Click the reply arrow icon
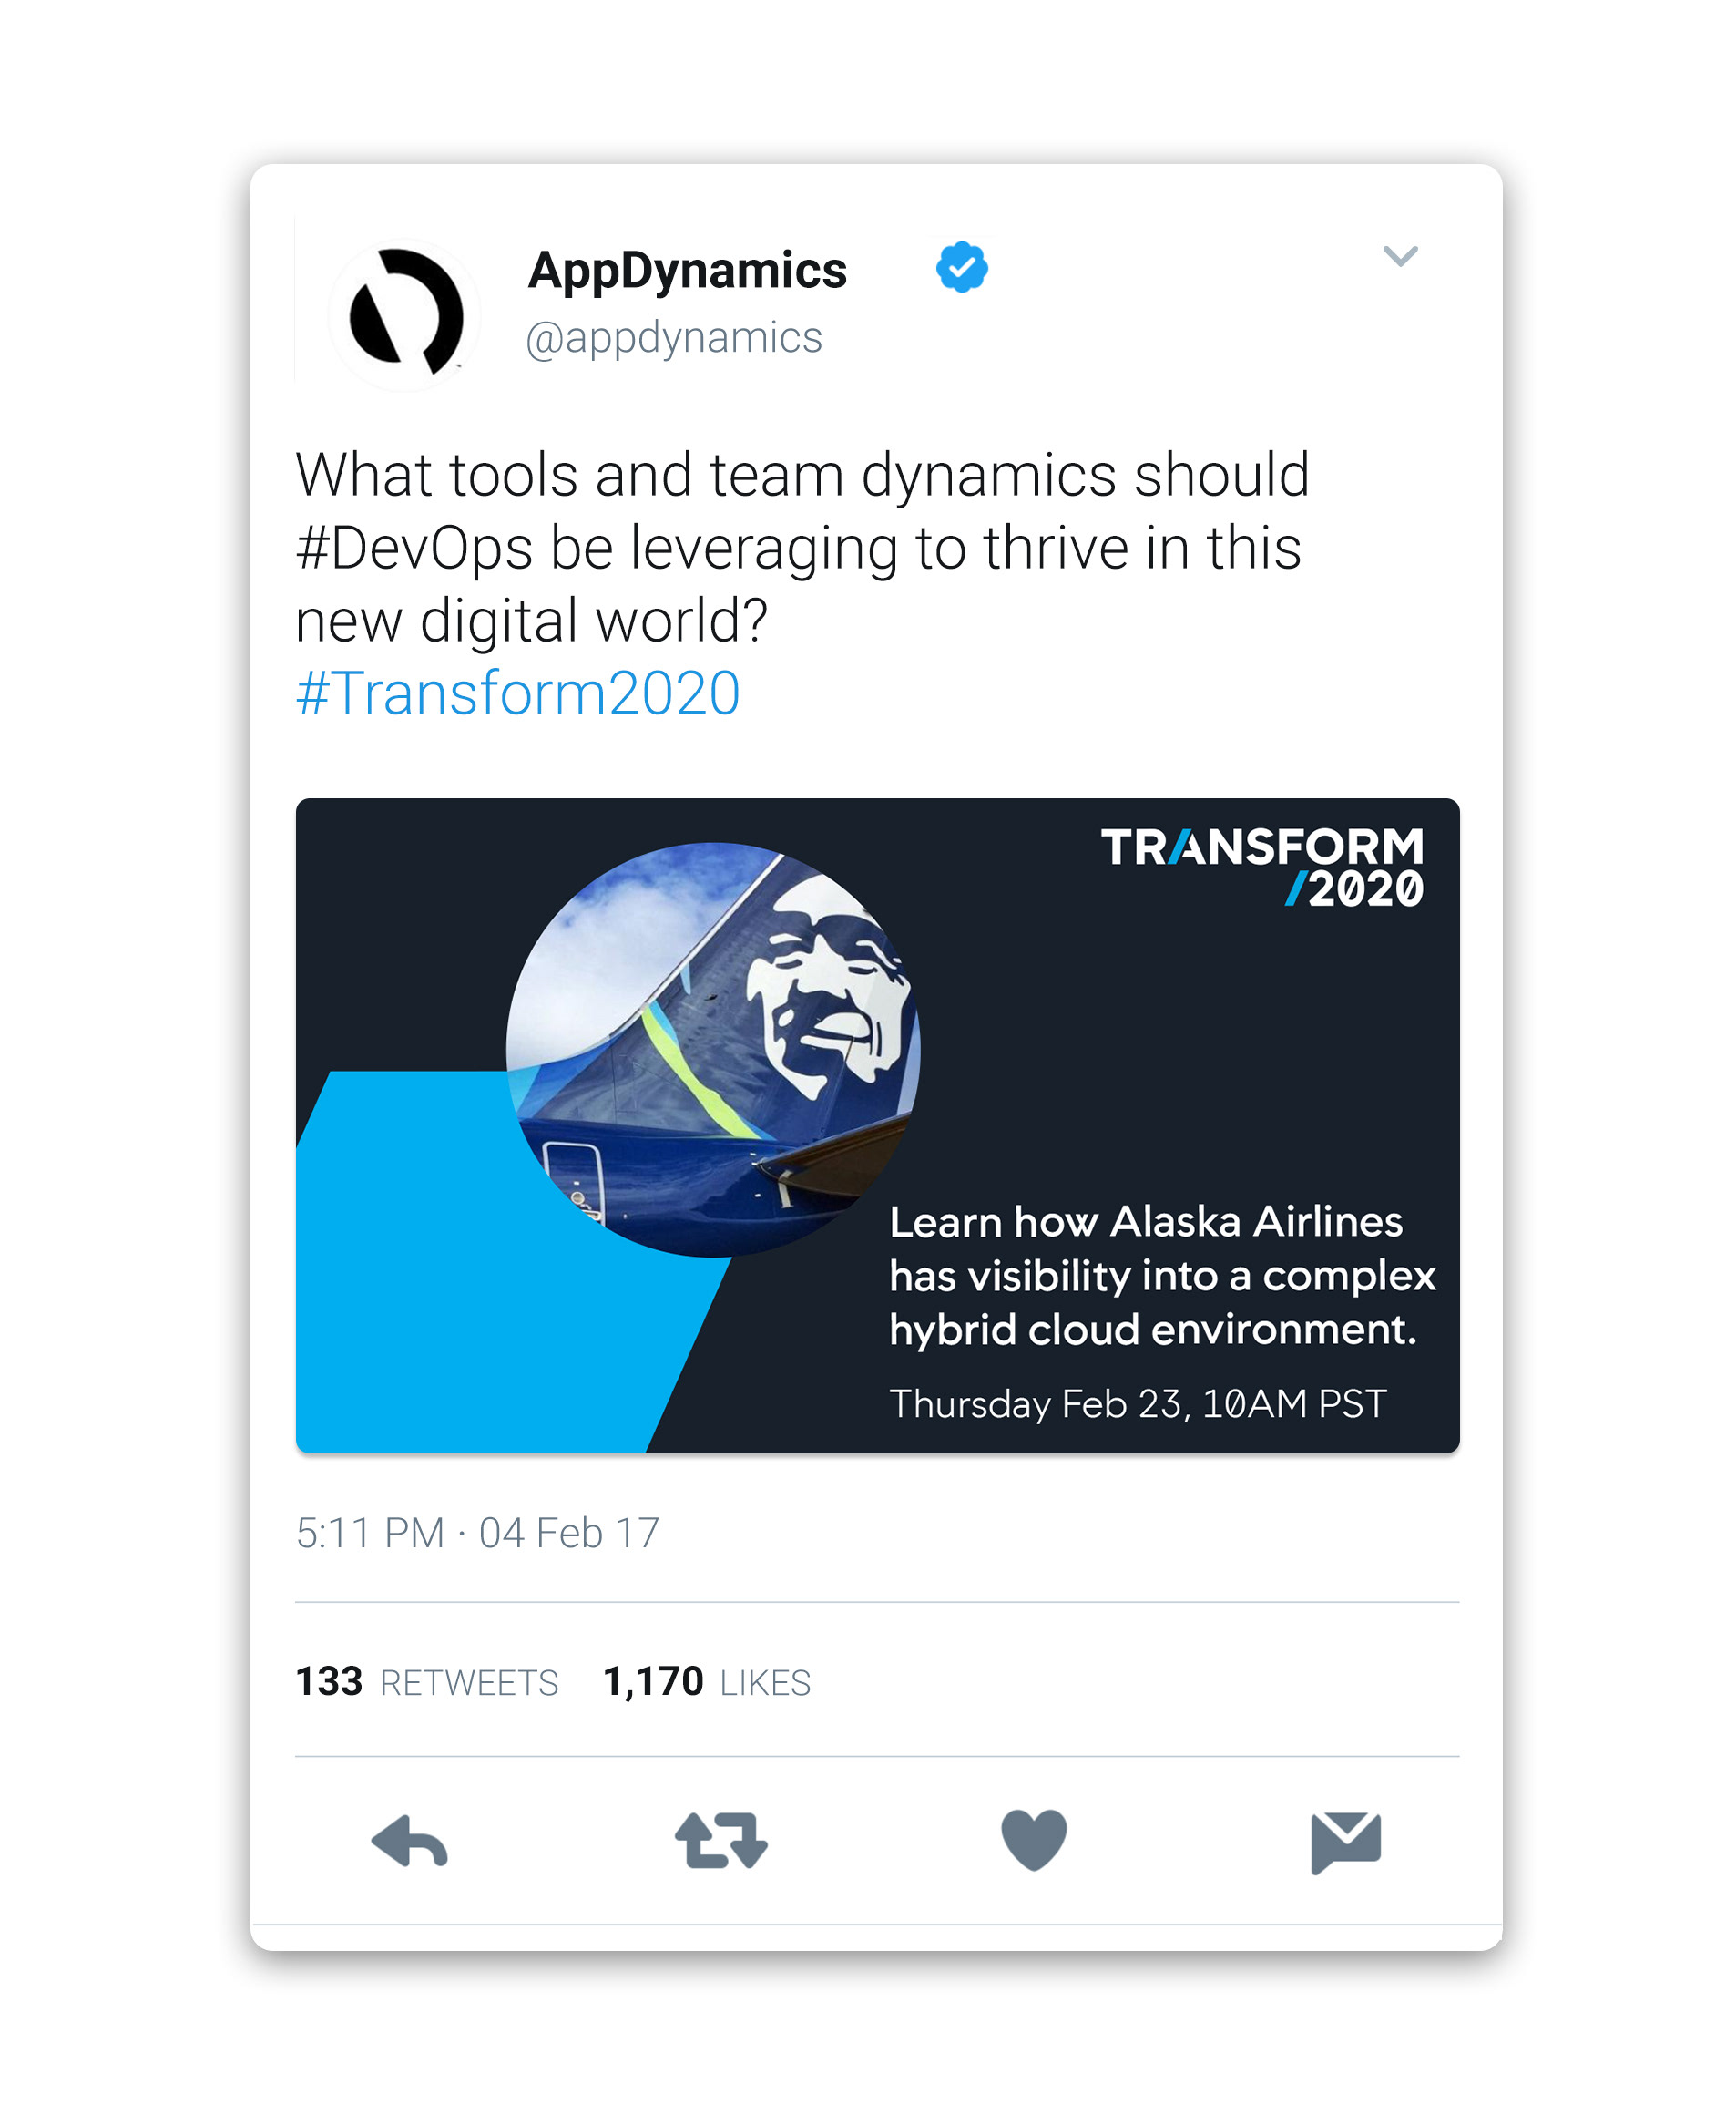 (409, 1841)
